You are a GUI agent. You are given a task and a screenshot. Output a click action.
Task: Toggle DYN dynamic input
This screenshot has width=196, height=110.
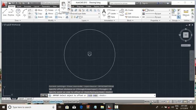click(70, 102)
